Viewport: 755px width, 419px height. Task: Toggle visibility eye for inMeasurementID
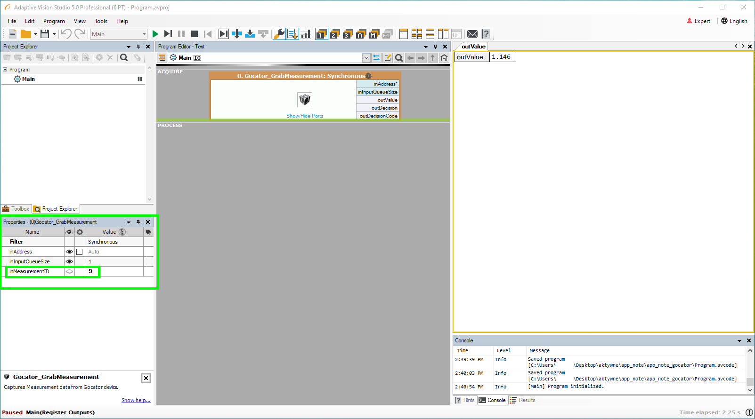tap(69, 271)
